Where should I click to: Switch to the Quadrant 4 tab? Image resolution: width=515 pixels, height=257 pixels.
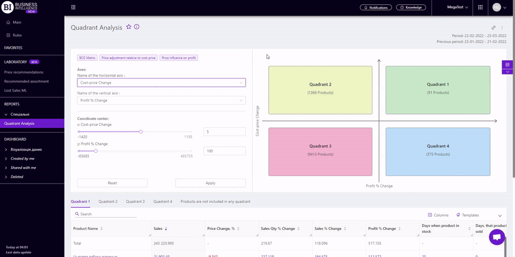(162, 201)
